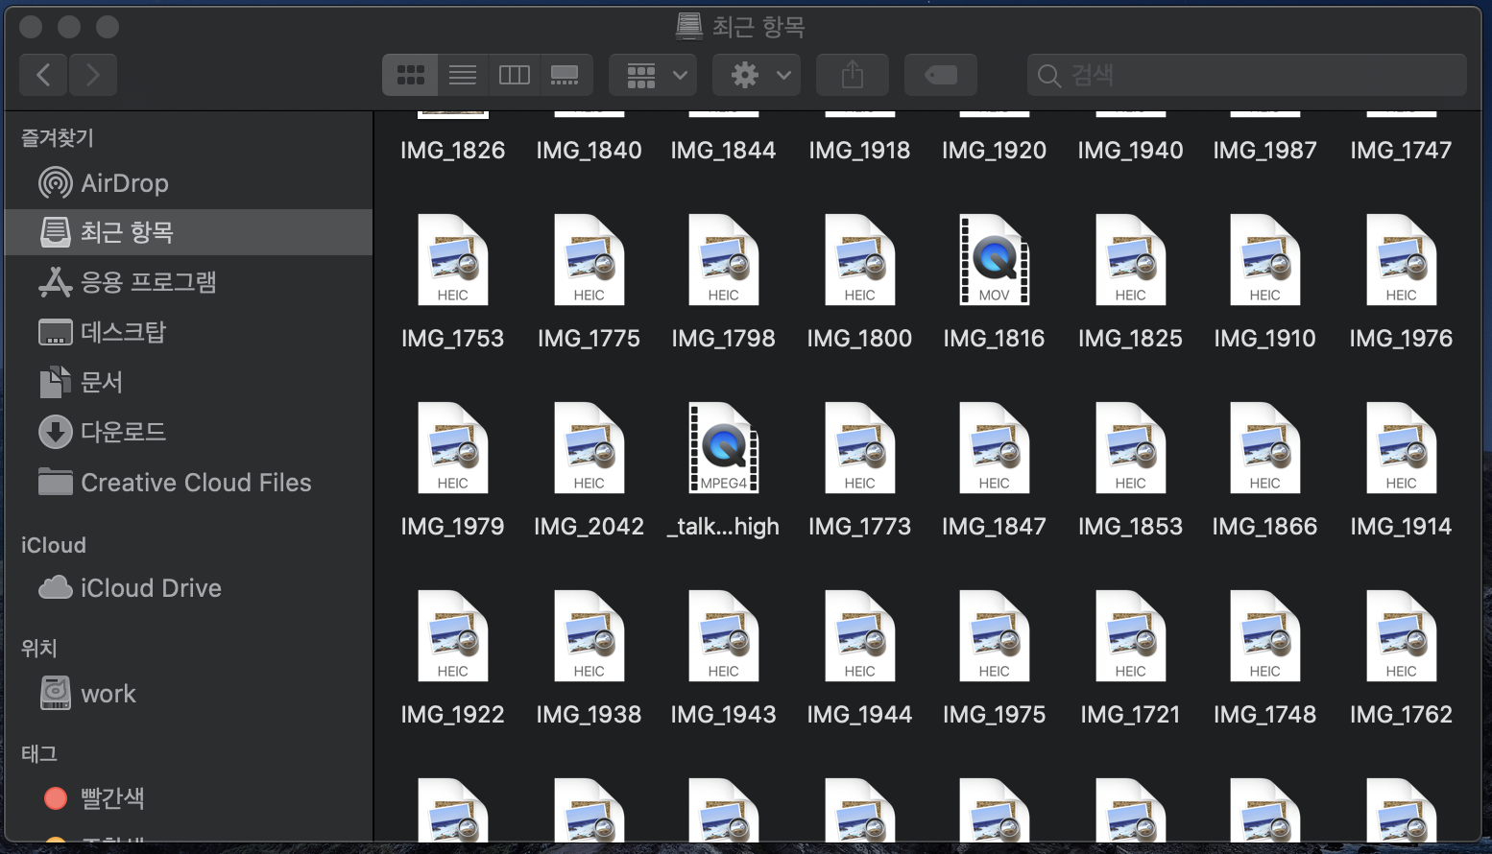Select the IMG_2042 HEIC file icon
Image resolution: width=1492 pixels, height=854 pixels.
pos(590,448)
